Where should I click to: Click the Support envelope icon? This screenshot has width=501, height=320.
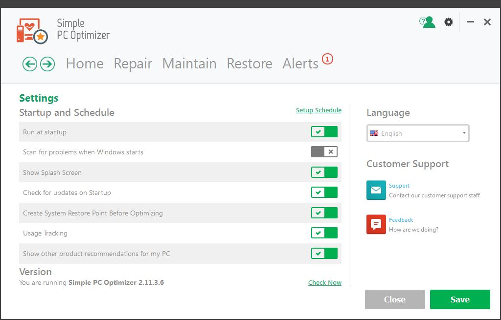376,191
